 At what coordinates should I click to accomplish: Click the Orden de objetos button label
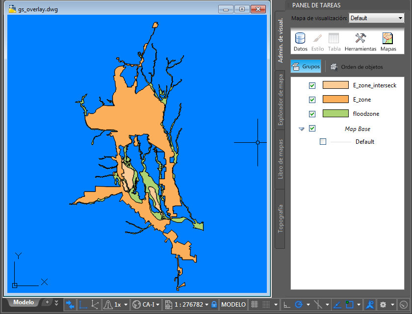pyautogui.click(x=362, y=67)
